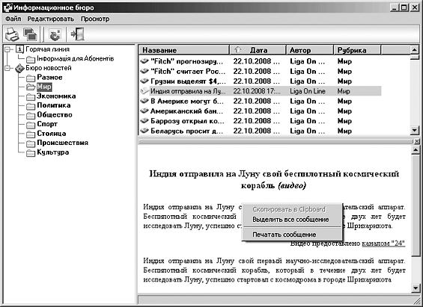Image resolution: width=423 pixels, height=307 pixels.
Task: Click message icon of Баррозу открыл row
Action: pyautogui.click(x=144, y=121)
